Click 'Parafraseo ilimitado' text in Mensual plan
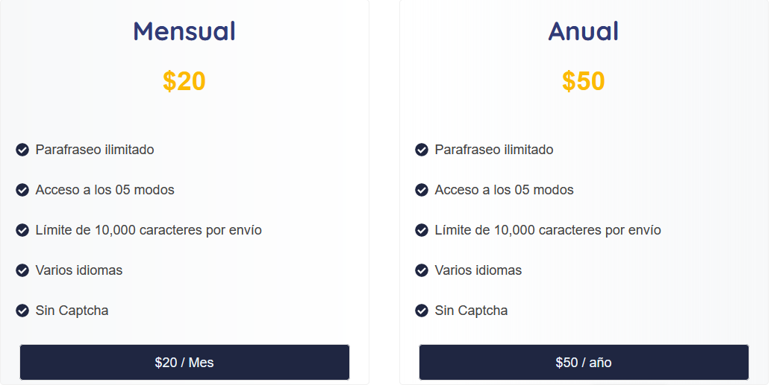771x385 pixels. click(x=94, y=150)
